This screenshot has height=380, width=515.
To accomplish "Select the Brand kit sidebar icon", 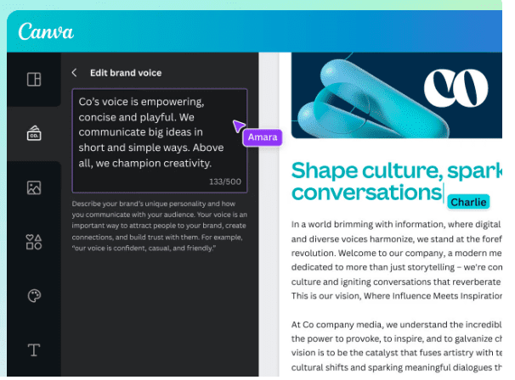I will 34,133.
